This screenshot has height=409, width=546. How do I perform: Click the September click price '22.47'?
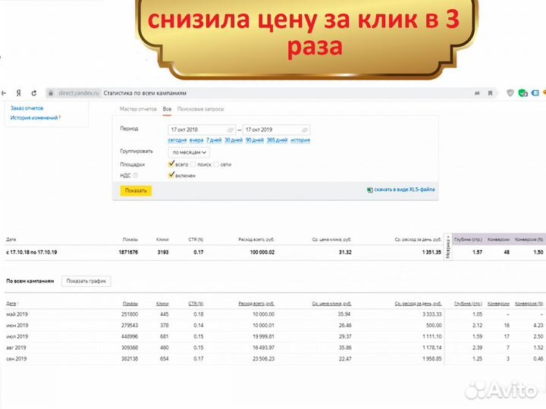click(345, 358)
